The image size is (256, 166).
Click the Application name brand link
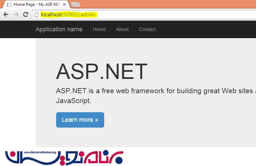pos(59,29)
